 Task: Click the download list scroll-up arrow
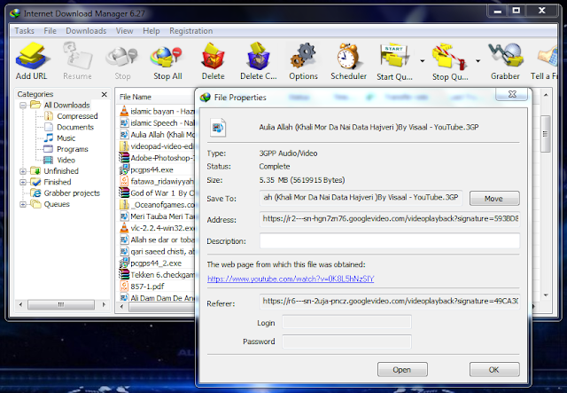click(x=546, y=95)
